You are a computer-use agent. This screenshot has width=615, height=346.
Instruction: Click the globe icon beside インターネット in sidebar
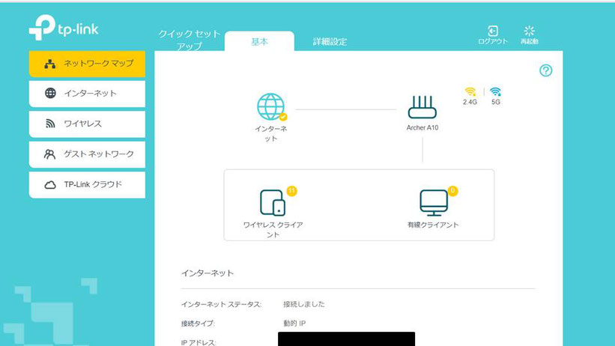(50, 93)
